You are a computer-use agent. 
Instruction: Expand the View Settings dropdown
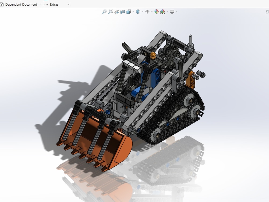pyautogui.click(x=176, y=12)
